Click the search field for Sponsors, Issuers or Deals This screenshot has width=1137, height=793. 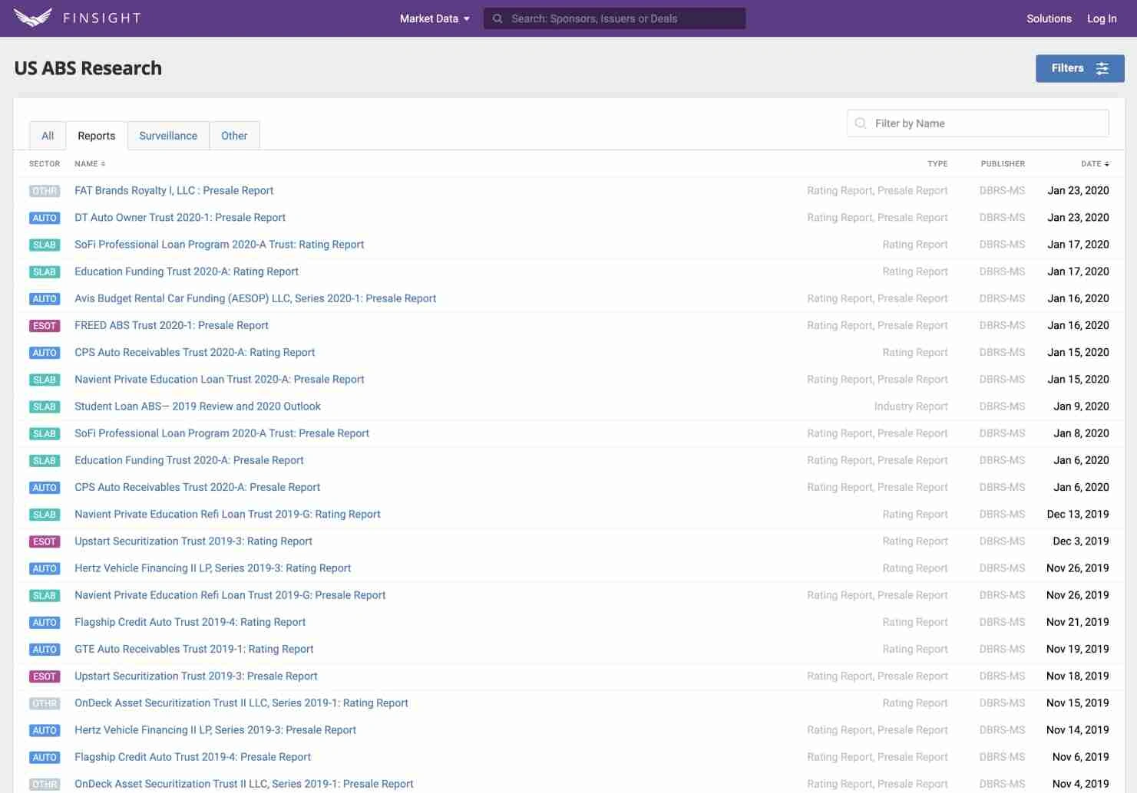(614, 18)
